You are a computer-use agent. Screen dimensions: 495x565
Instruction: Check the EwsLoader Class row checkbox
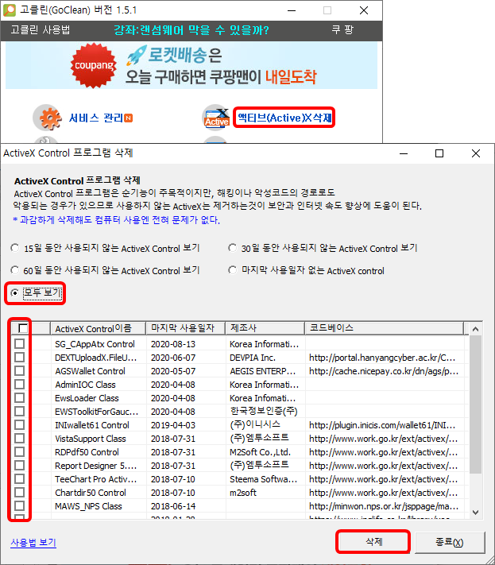point(19,398)
